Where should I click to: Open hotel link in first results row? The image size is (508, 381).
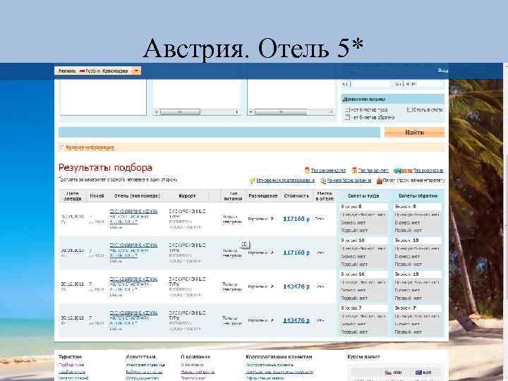(x=133, y=217)
